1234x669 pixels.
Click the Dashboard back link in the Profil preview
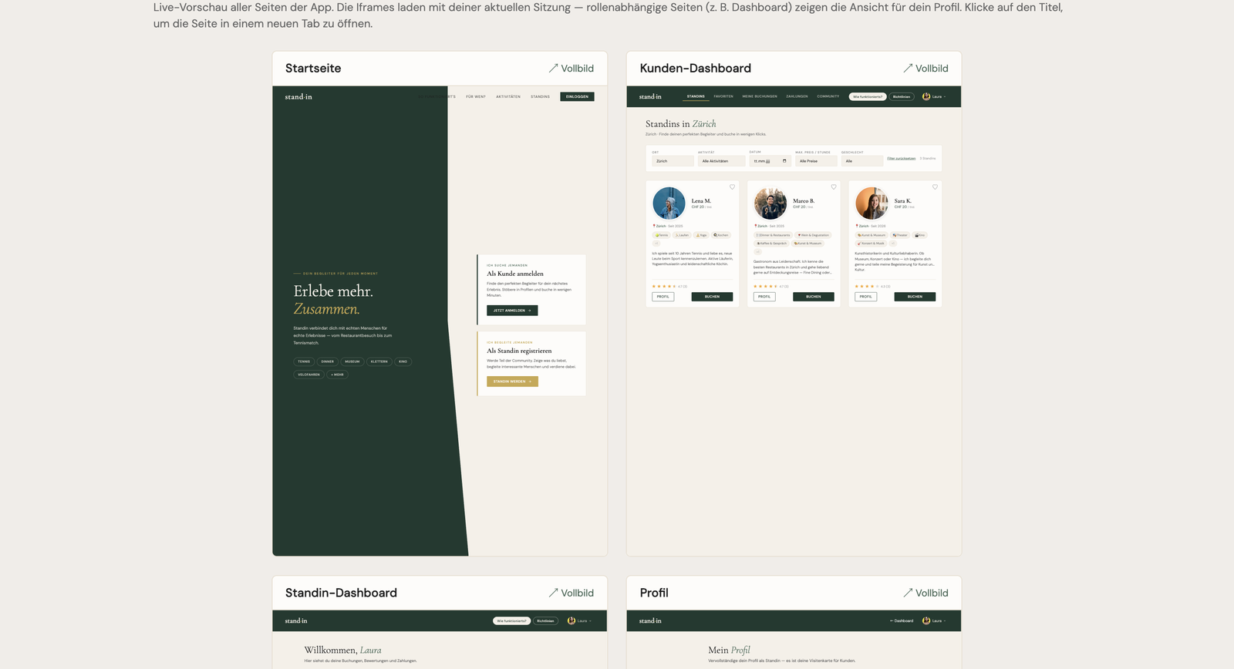pyautogui.click(x=902, y=621)
